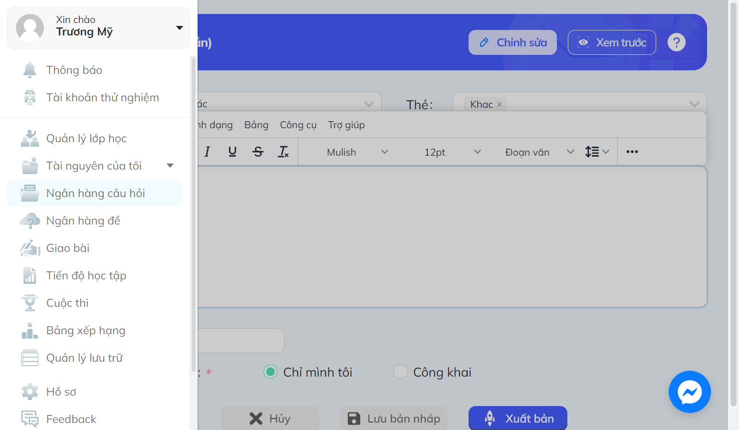Click the Feedback chat icon
Screen dimensions: 739x430
point(30,419)
